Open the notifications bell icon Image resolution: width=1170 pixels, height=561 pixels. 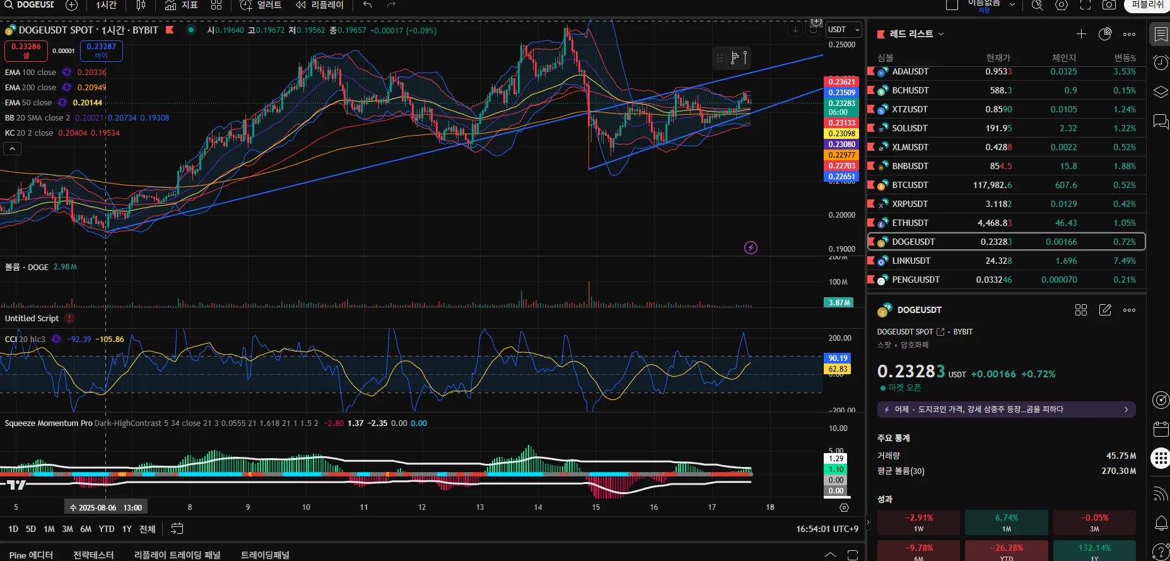pos(1161,523)
